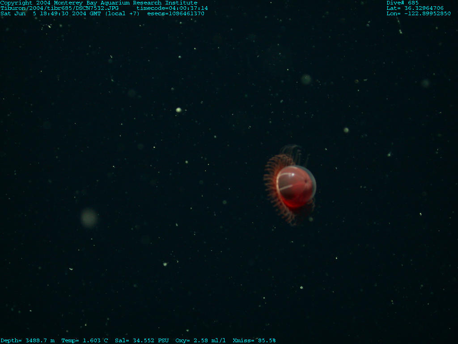The height and width of the screenshot is (344, 458).
Task: Click the file path Tiburon/2004/tibr685/DSCN7532.JPG
Action: click(x=59, y=8)
